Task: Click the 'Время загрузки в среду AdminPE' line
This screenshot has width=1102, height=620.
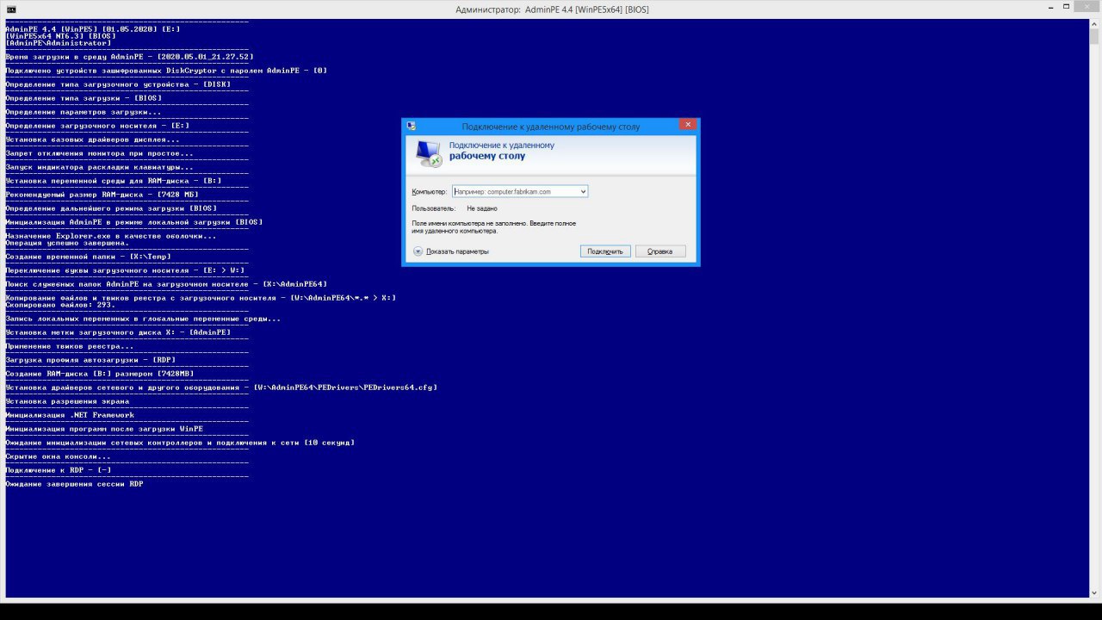Action: [x=130, y=57]
